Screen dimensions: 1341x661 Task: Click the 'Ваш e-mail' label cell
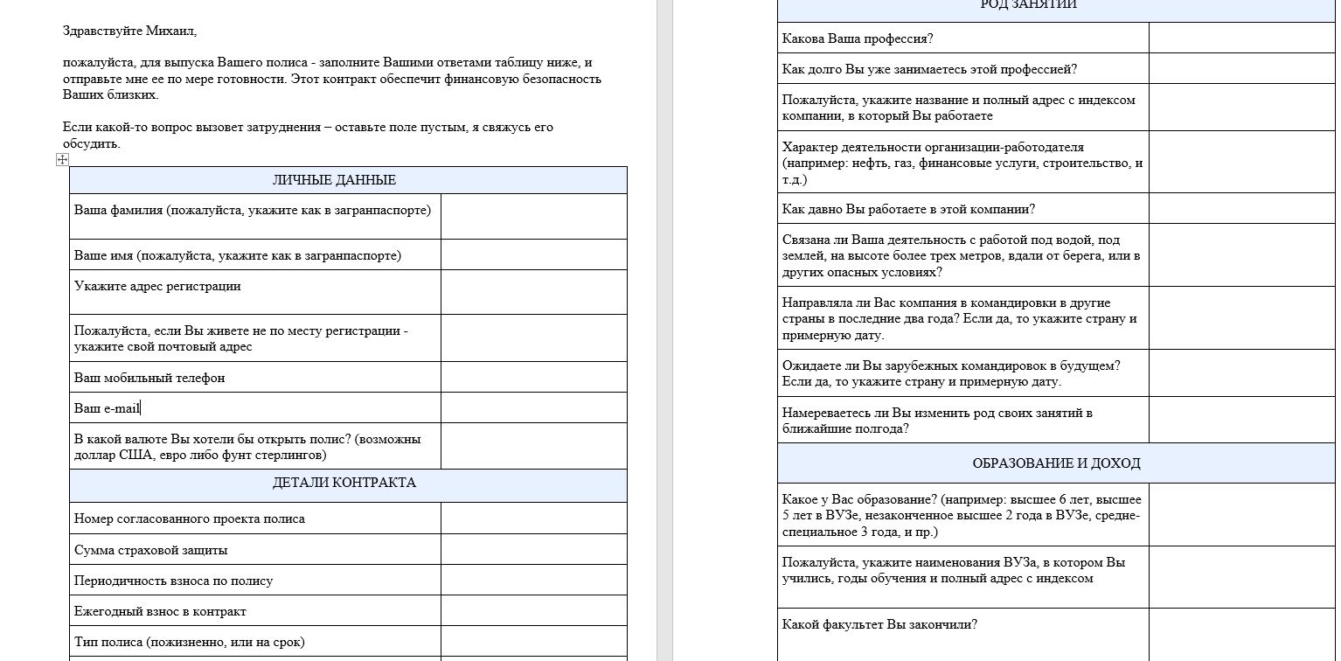255,407
